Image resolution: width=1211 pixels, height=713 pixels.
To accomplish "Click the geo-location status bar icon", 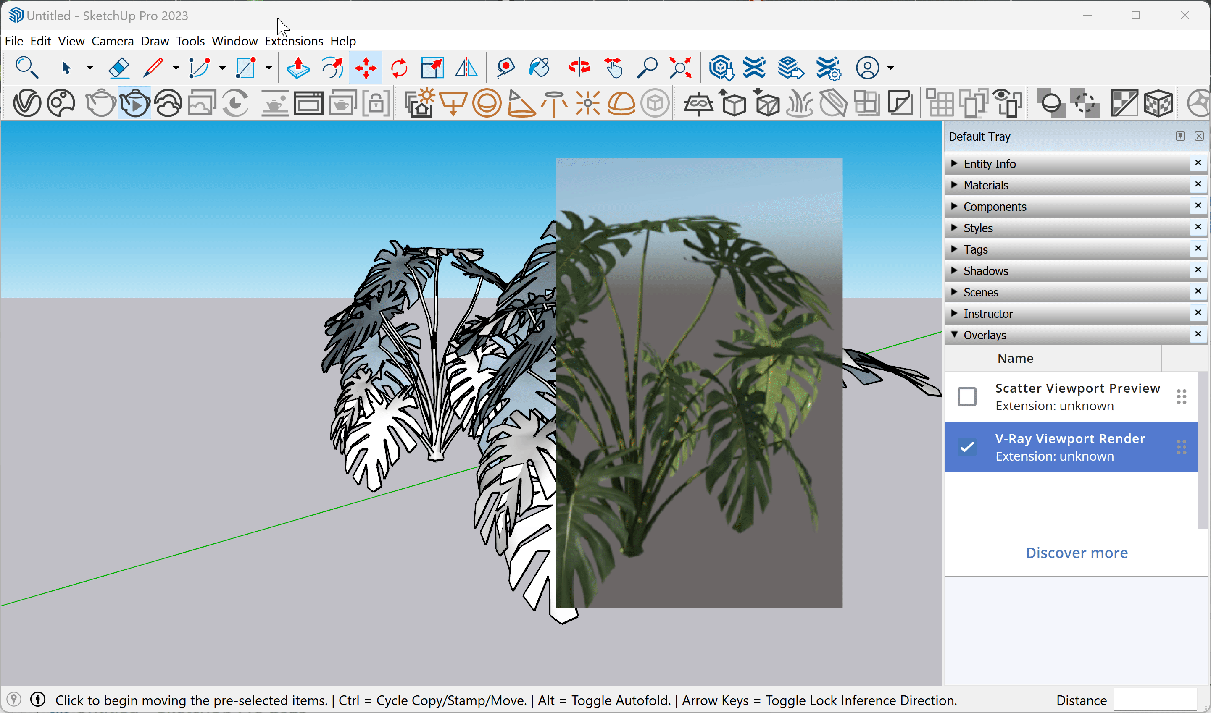I will click(14, 700).
